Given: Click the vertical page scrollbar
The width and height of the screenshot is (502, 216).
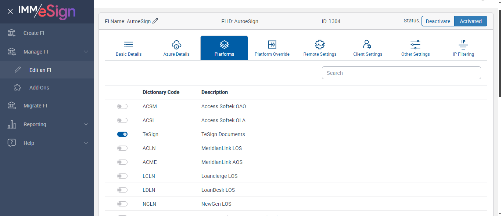Looking at the screenshot, I should click(x=499, y=55).
